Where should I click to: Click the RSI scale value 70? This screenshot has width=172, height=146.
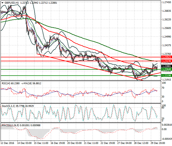(x=163, y=88)
